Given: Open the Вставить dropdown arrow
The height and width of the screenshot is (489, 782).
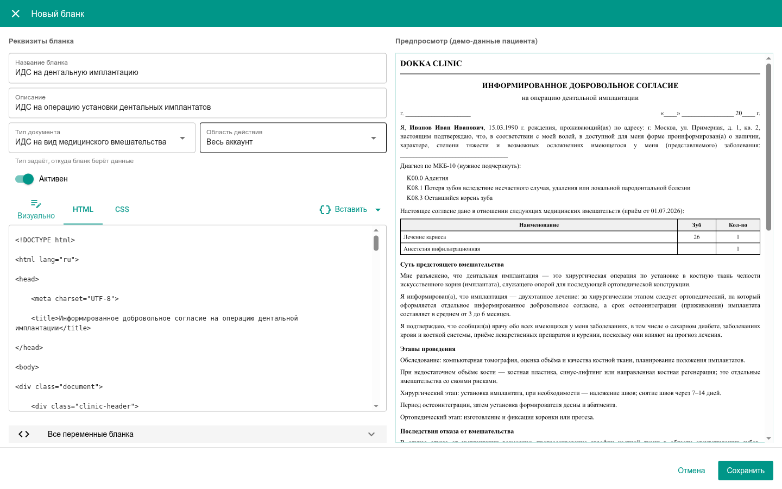Looking at the screenshot, I should point(378,210).
